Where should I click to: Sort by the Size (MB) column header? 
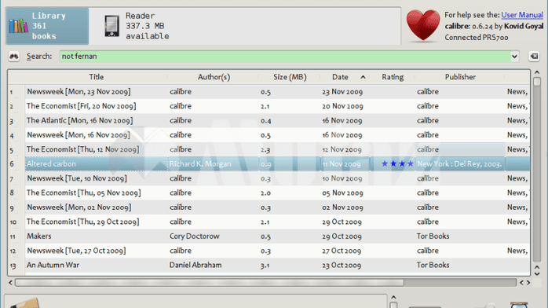click(x=290, y=77)
